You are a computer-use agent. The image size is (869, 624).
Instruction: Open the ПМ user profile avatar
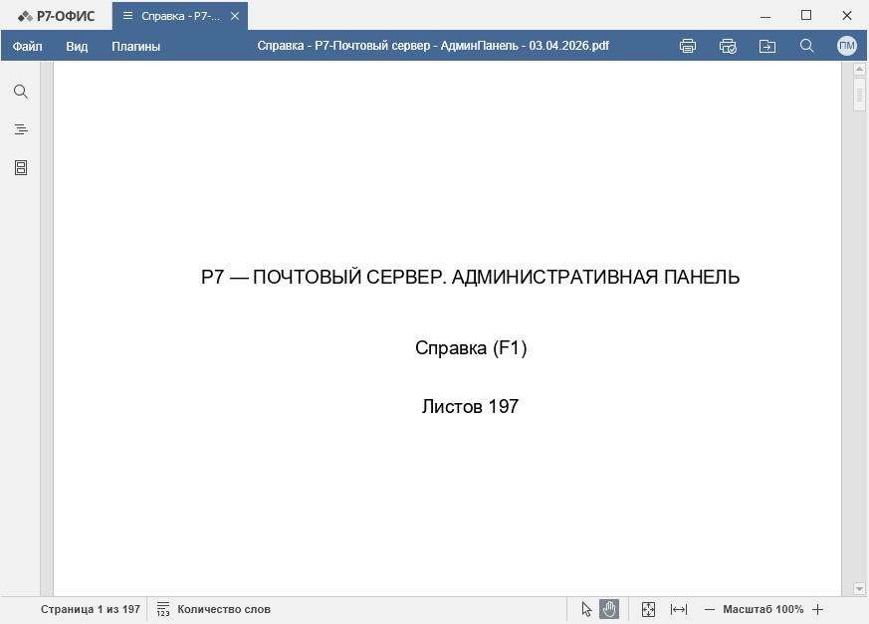click(x=847, y=46)
